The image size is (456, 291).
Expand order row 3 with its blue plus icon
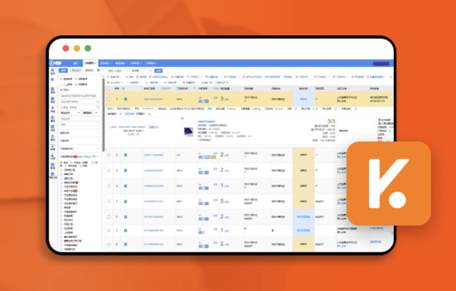pos(125,170)
